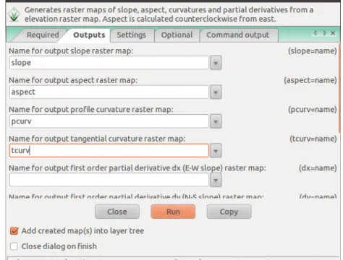Click the tcurv tangential curvature field
Image resolution: width=343 pixels, height=260 pixels.
click(x=109, y=150)
